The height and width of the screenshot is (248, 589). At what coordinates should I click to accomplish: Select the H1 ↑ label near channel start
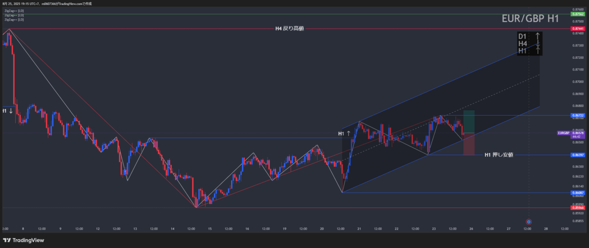344,133
